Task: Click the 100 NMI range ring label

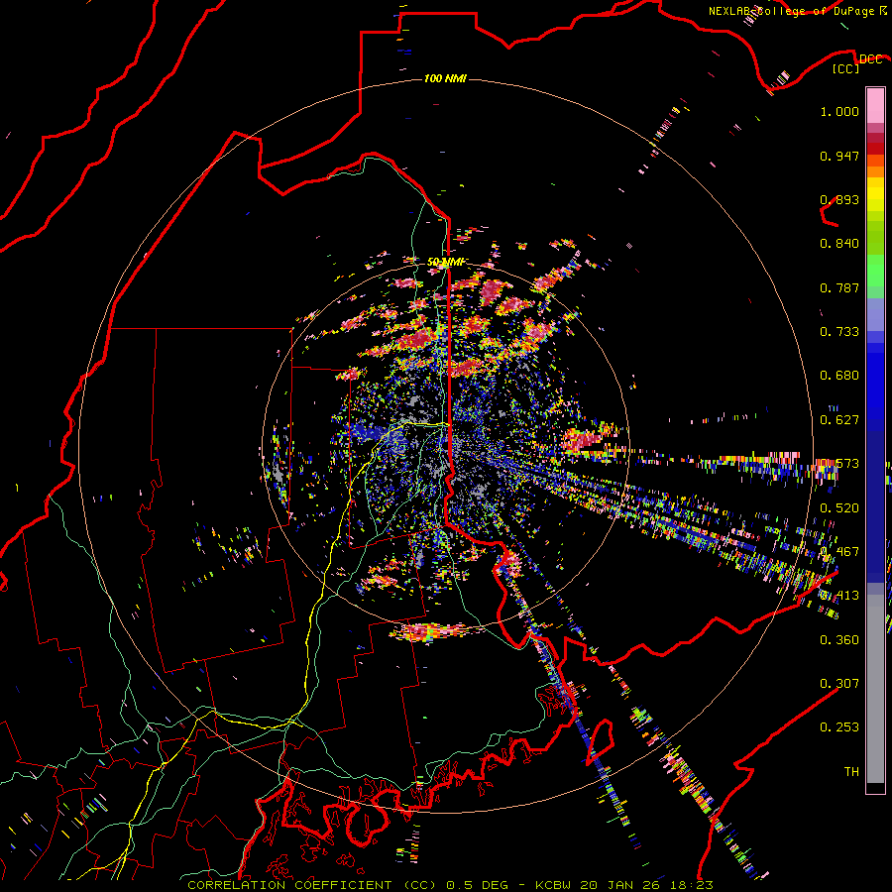Action: point(445,78)
